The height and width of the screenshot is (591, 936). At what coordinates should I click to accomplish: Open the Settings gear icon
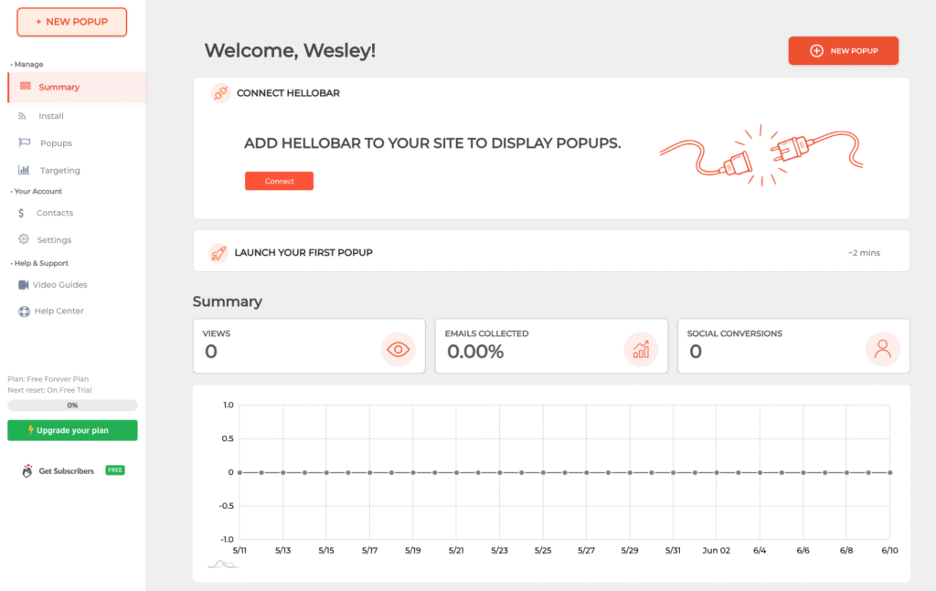click(23, 239)
